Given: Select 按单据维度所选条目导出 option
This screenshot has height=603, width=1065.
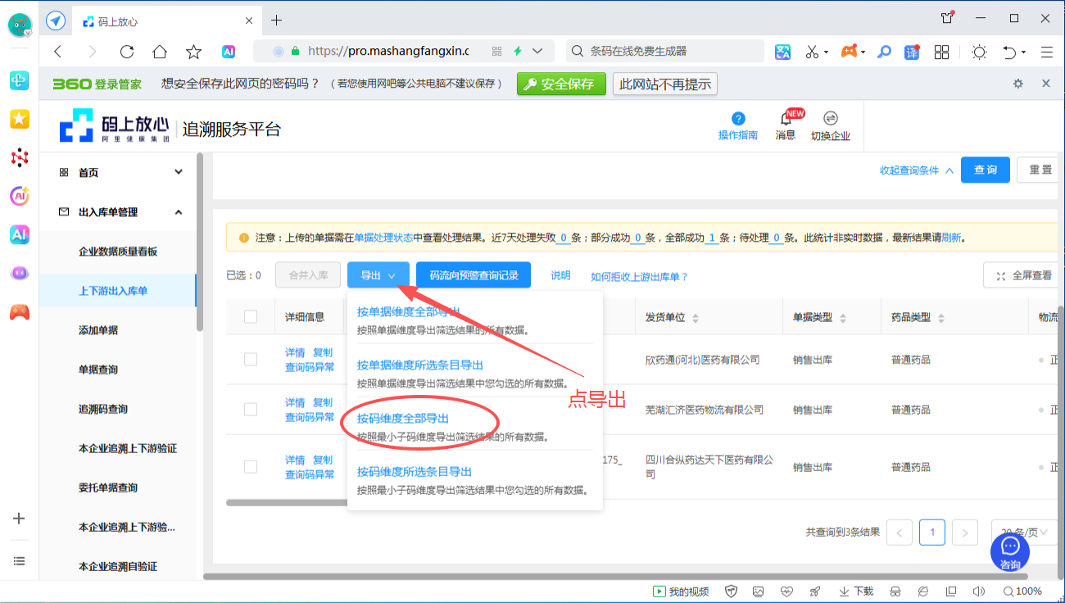Looking at the screenshot, I should click(419, 365).
